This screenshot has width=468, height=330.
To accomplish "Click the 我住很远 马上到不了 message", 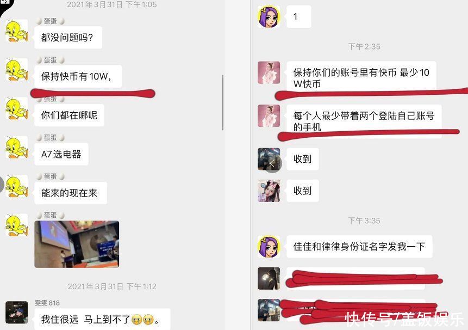I will [x=102, y=319].
